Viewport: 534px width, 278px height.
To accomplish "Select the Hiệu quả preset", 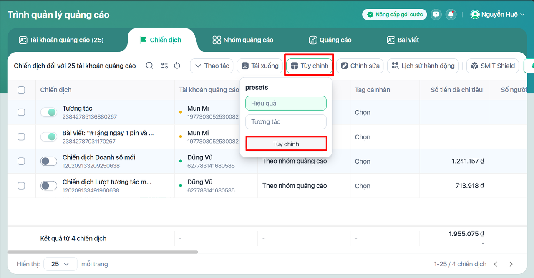I will [286, 103].
